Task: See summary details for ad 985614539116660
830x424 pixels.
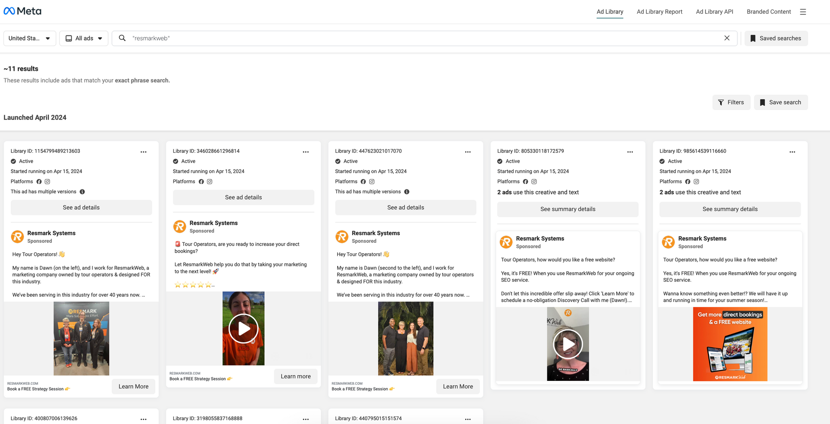Action: [x=730, y=209]
